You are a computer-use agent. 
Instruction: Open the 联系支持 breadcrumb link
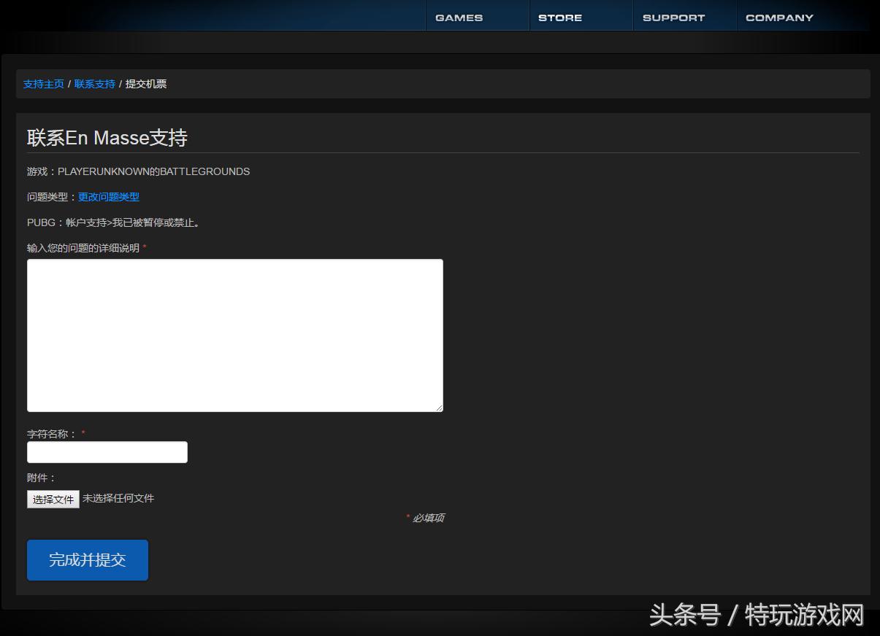coord(93,84)
